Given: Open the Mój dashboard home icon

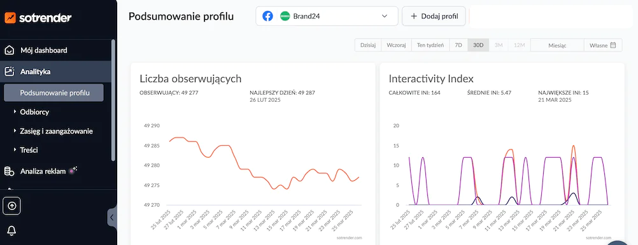Looking at the screenshot, I should pos(10,50).
